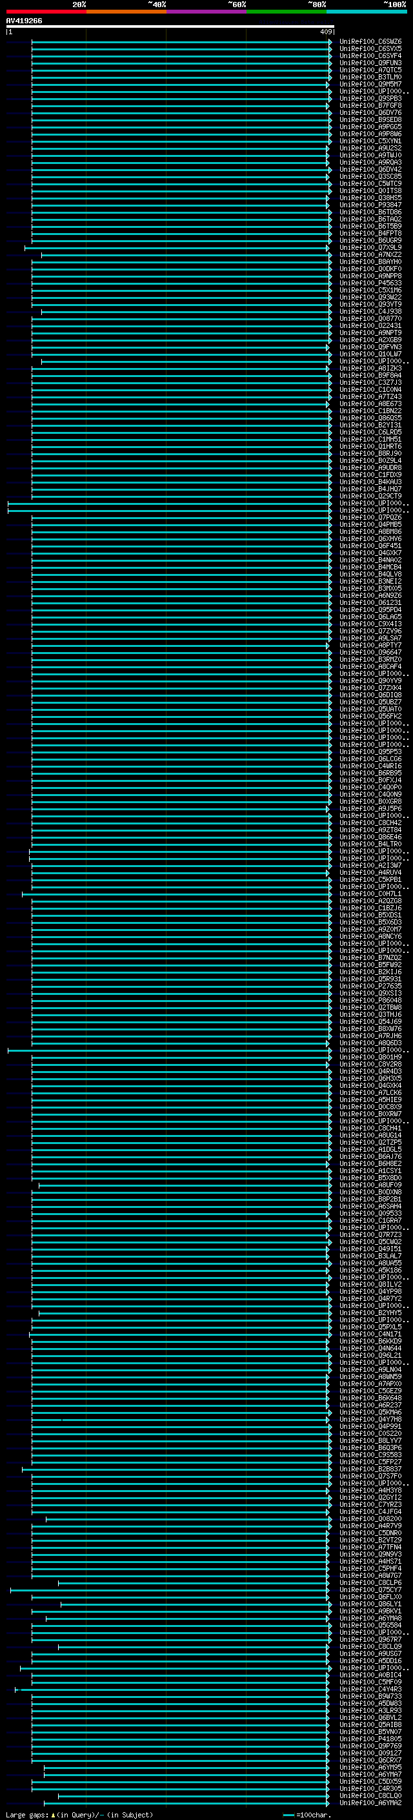
Task: Select hit label UniRef100_O61231
Action: coord(370,602)
